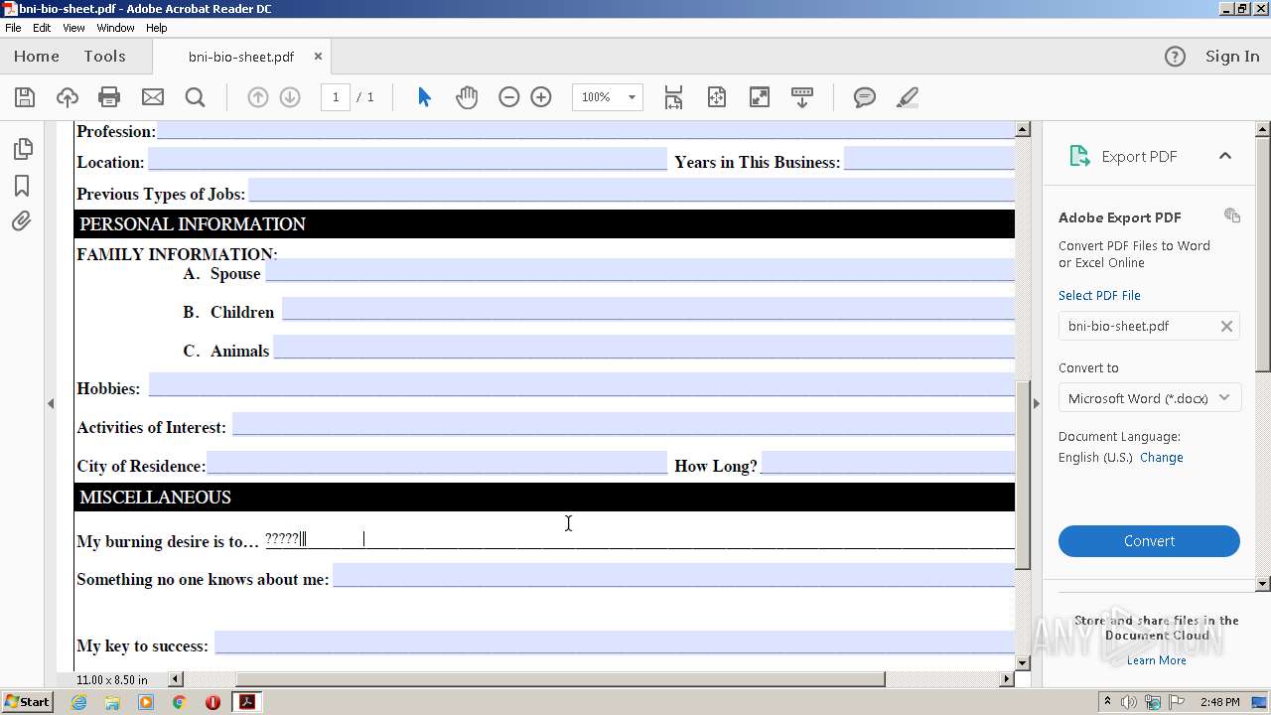Click the document vertical scrollbar thumb
Image resolution: width=1271 pixels, height=715 pixels.
[1023, 475]
